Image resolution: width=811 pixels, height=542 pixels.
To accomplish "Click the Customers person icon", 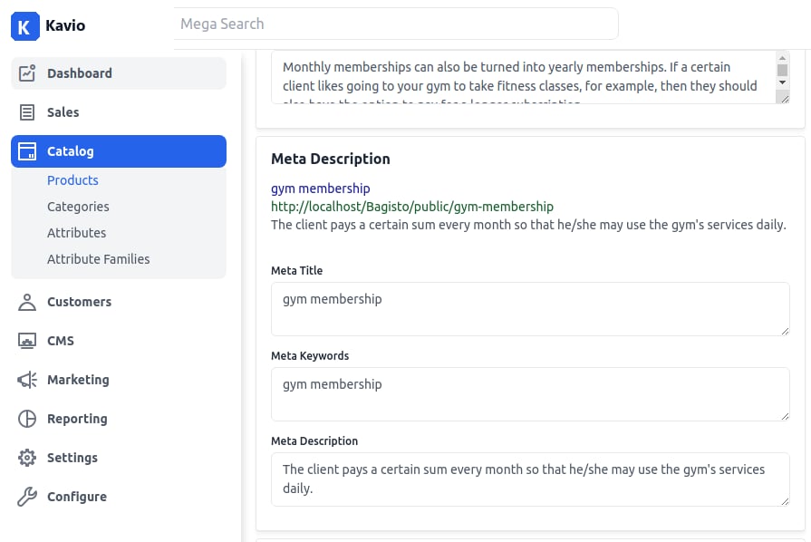I will point(27,302).
